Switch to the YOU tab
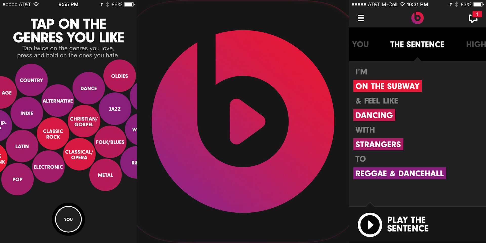 pos(360,44)
